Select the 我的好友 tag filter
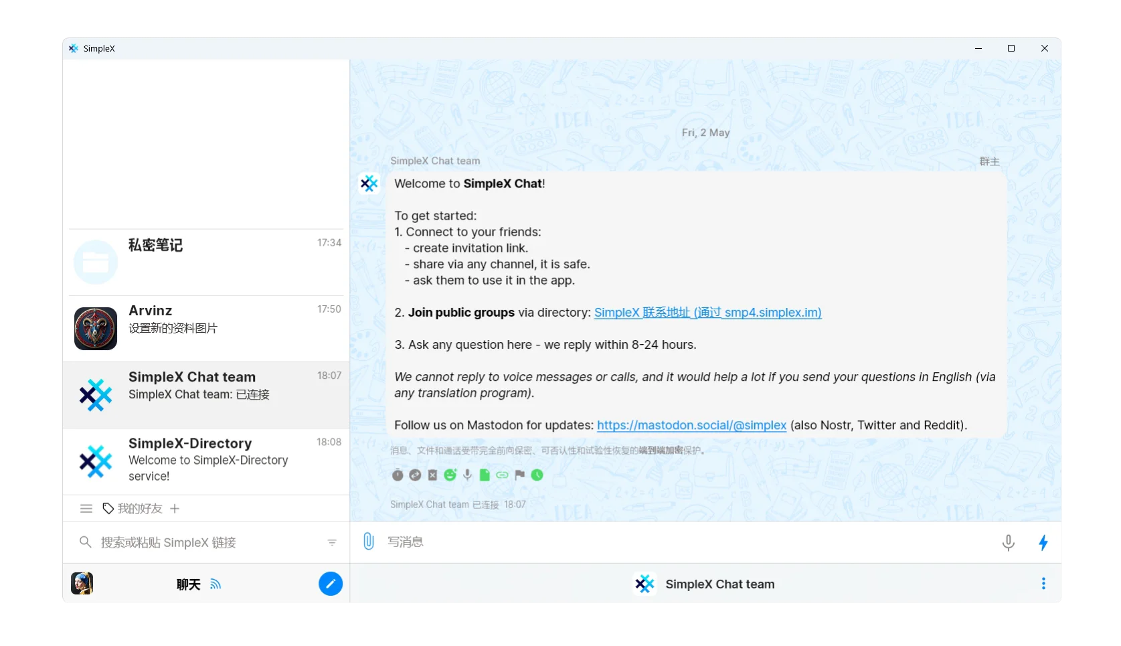The image size is (1121, 646). [x=140, y=509]
